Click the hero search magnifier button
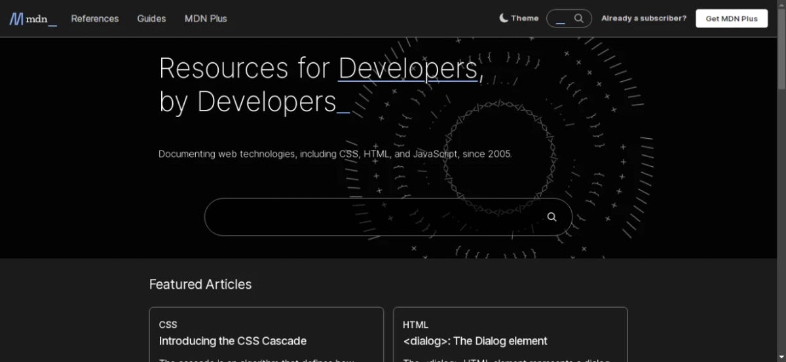This screenshot has height=362, width=786. 552,217
